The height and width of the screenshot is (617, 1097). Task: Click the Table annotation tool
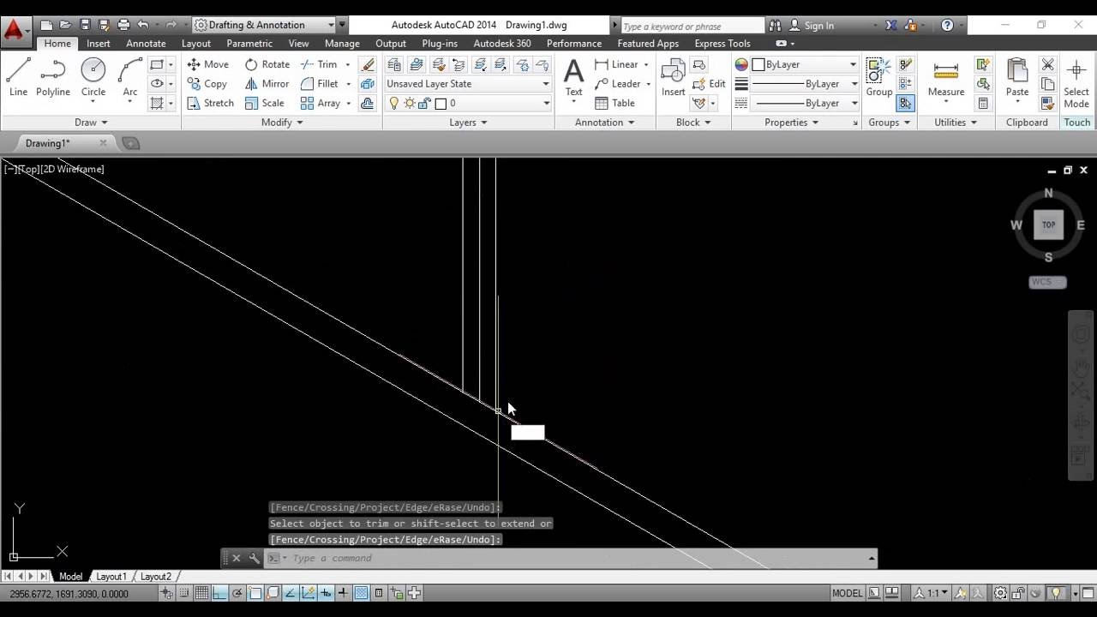[x=614, y=103]
